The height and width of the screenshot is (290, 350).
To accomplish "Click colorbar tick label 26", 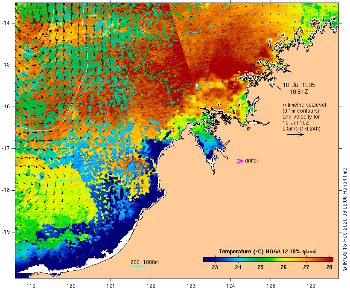I will pos(283,267).
